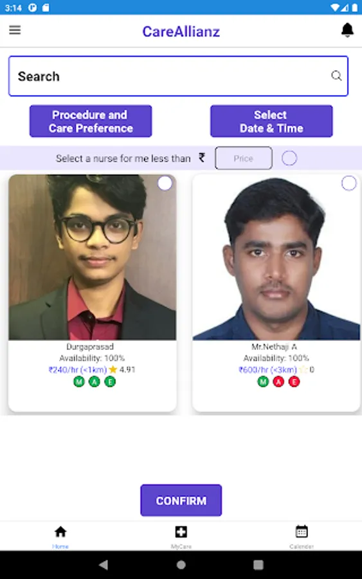Open Mr.Nethaji A's profile photo
This screenshot has width=362, height=579.
click(276, 257)
